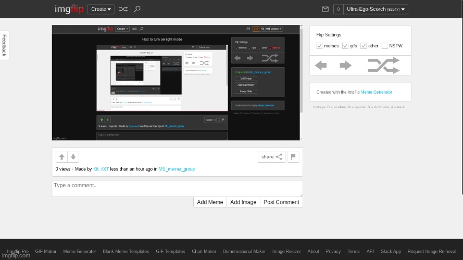Open the Slack App footer link
The width and height of the screenshot is (463, 260).
pyautogui.click(x=391, y=251)
